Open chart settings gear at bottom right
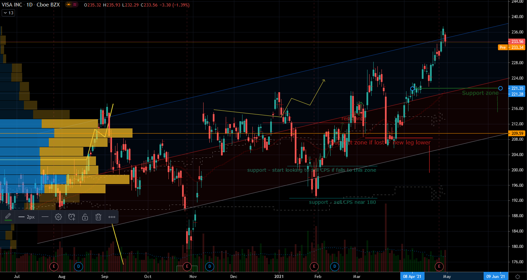 click(517, 276)
